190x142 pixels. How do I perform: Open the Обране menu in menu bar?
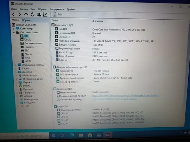tap(42, 9)
